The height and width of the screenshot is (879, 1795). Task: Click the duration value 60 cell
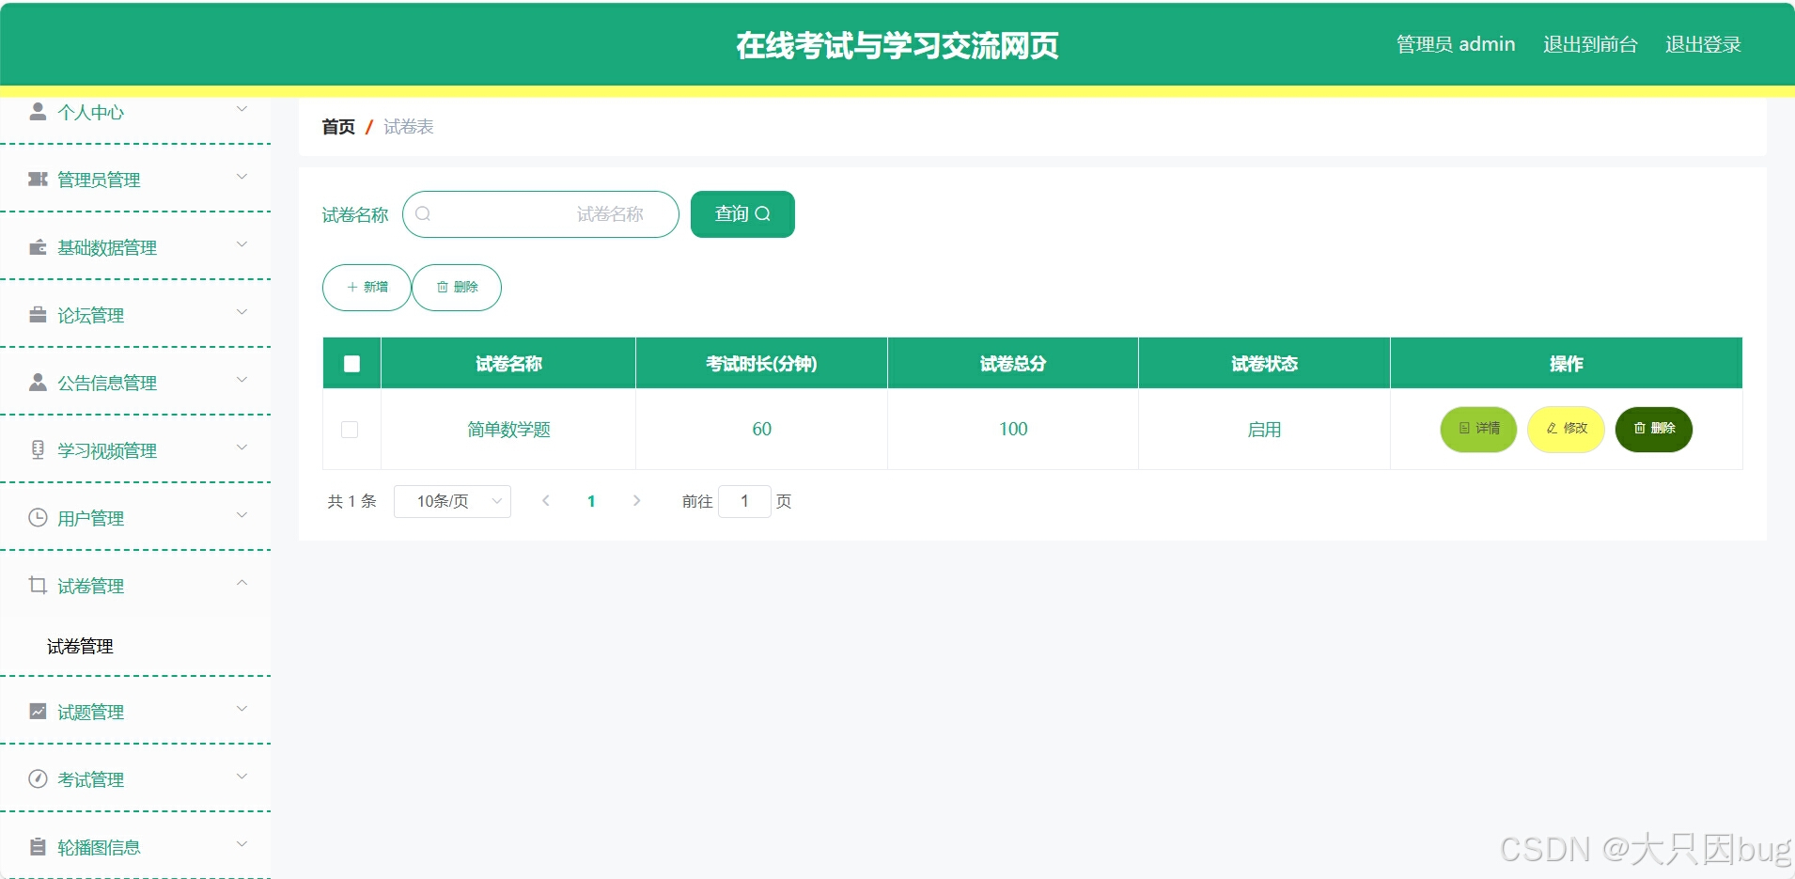click(761, 430)
